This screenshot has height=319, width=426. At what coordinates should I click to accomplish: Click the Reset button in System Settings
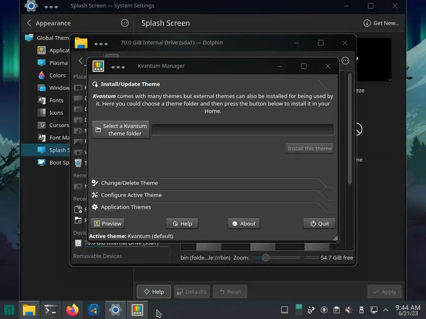pyautogui.click(x=230, y=292)
